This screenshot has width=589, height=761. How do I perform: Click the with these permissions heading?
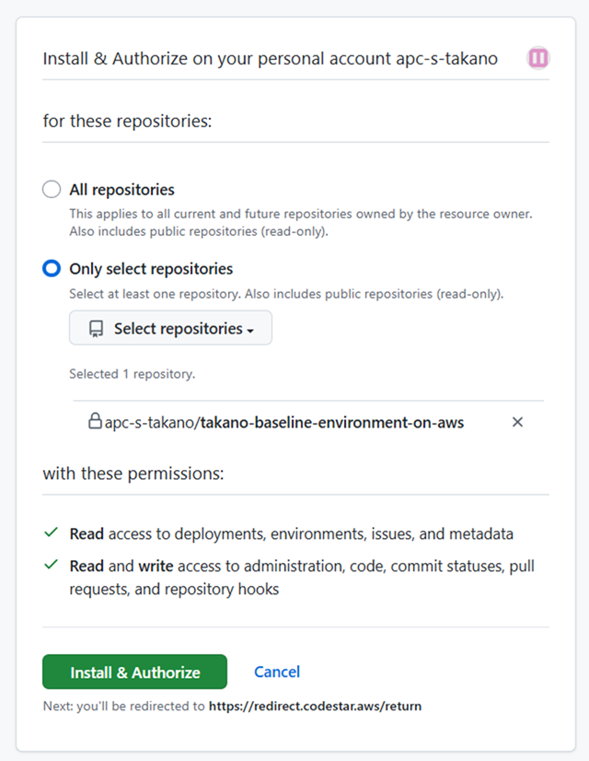(x=133, y=474)
